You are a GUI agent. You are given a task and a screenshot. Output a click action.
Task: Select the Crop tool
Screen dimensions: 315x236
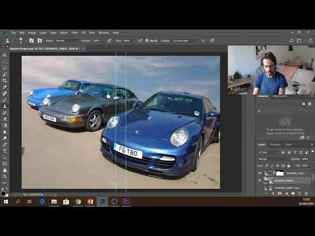[5, 81]
